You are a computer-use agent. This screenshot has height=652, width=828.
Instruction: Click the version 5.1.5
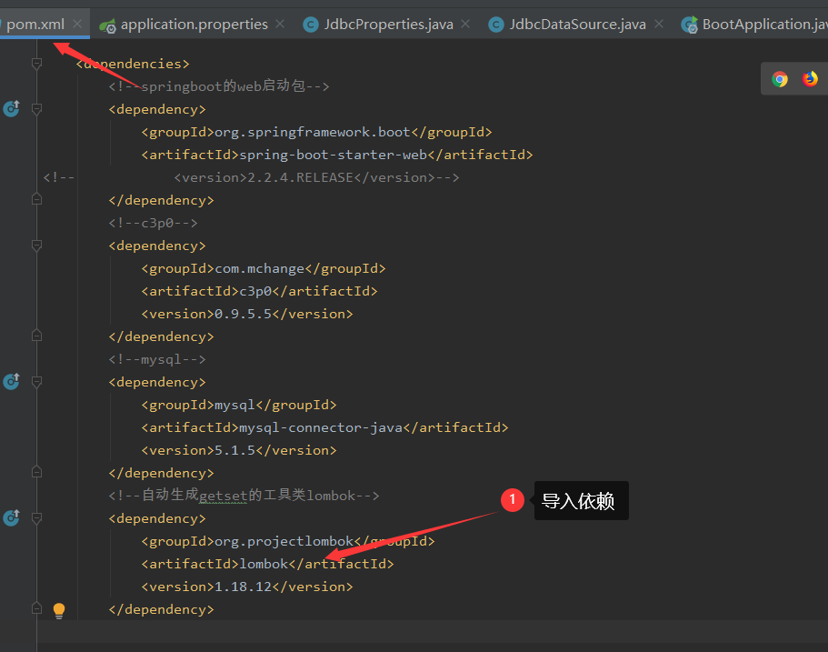click(x=235, y=450)
